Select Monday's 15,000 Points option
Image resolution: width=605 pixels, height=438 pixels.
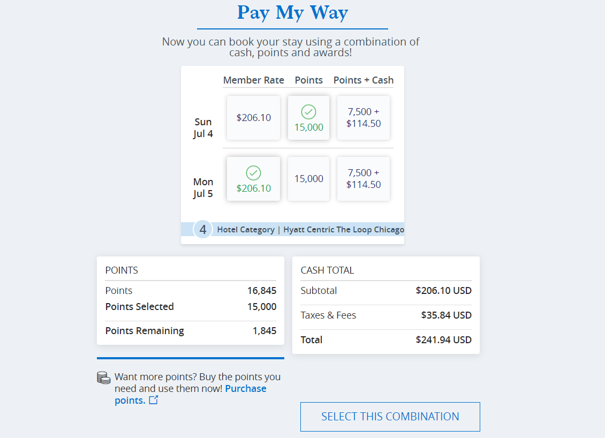tap(309, 178)
